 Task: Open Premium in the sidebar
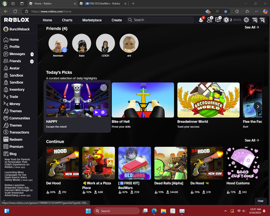[13, 147]
